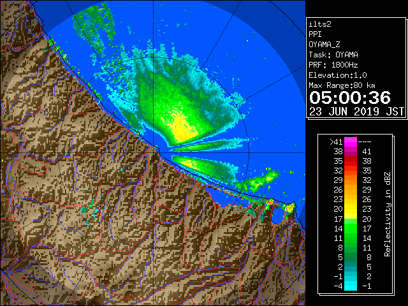The height and width of the screenshot is (306, 408).
Task: Select the "Elevation:1.0" text
Action: [x=338, y=75]
